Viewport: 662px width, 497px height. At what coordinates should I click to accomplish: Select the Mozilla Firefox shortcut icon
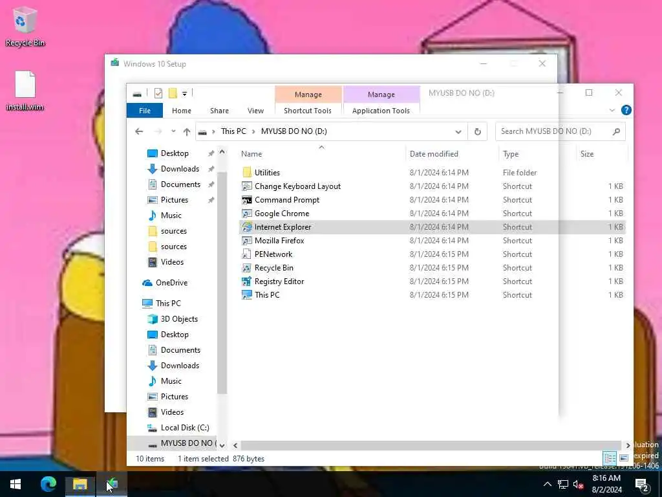point(247,241)
